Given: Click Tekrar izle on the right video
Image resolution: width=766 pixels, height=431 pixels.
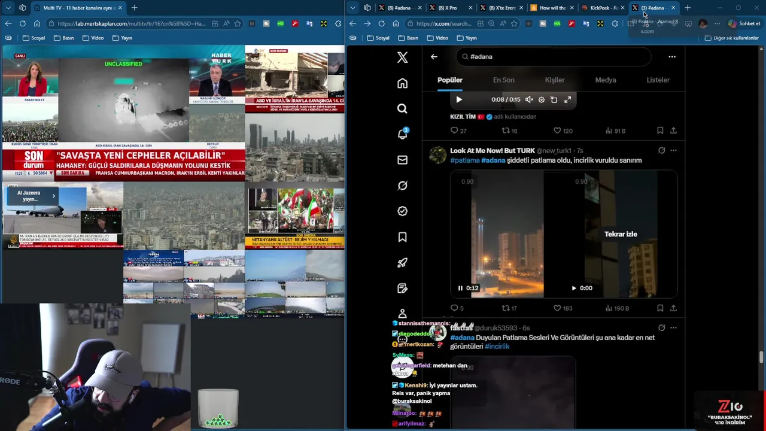Looking at the screenshot, I should [621, 234].
